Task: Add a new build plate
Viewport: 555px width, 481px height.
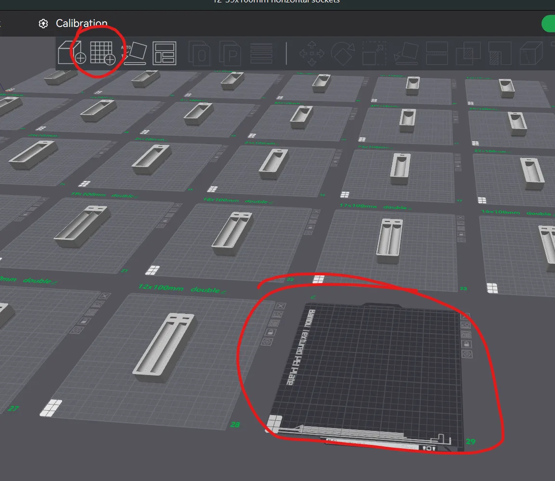Action: pyautogui.click(x=101, y=53)
